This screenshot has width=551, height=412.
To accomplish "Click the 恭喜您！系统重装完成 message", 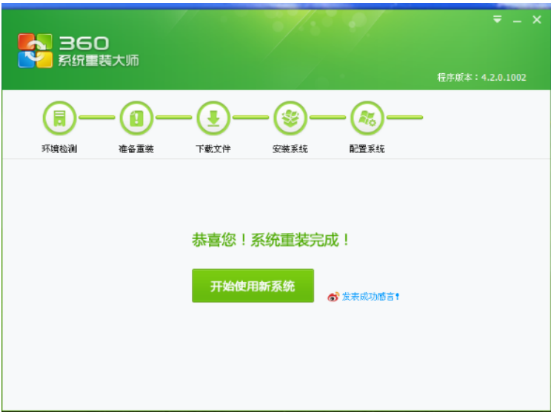I will pyautogui.click(x=270, y=240).
